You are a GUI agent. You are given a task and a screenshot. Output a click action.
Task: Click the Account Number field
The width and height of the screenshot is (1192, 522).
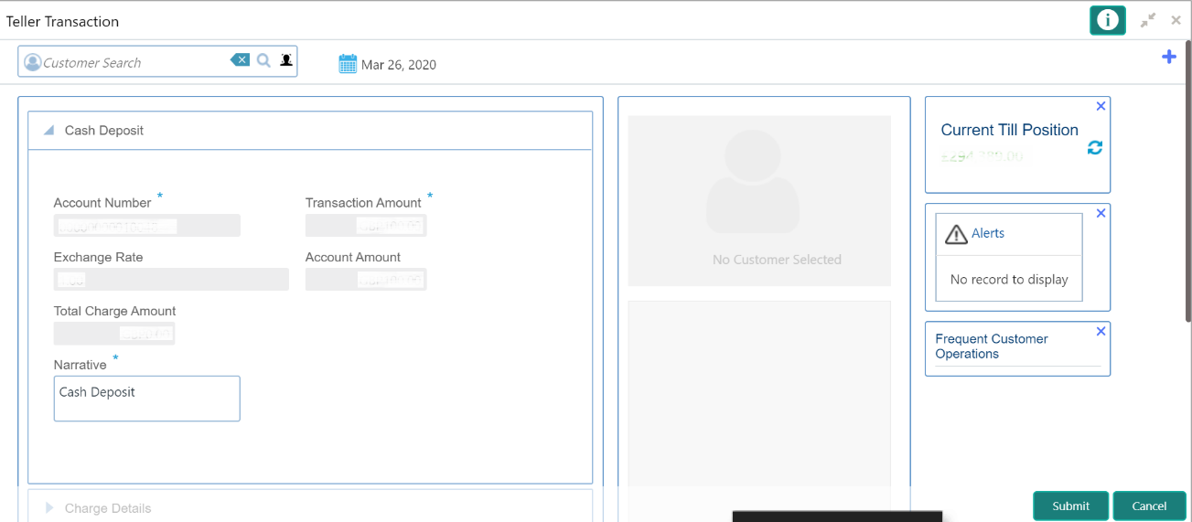coord(146,226)
